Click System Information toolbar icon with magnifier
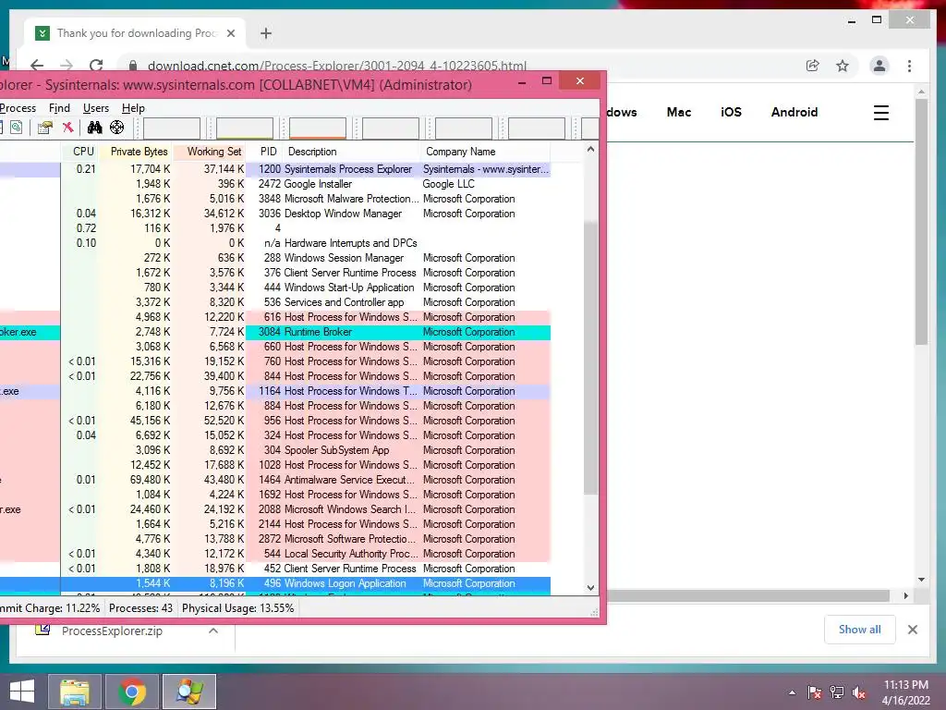This screenshot has width=946, height=710. 17,128
